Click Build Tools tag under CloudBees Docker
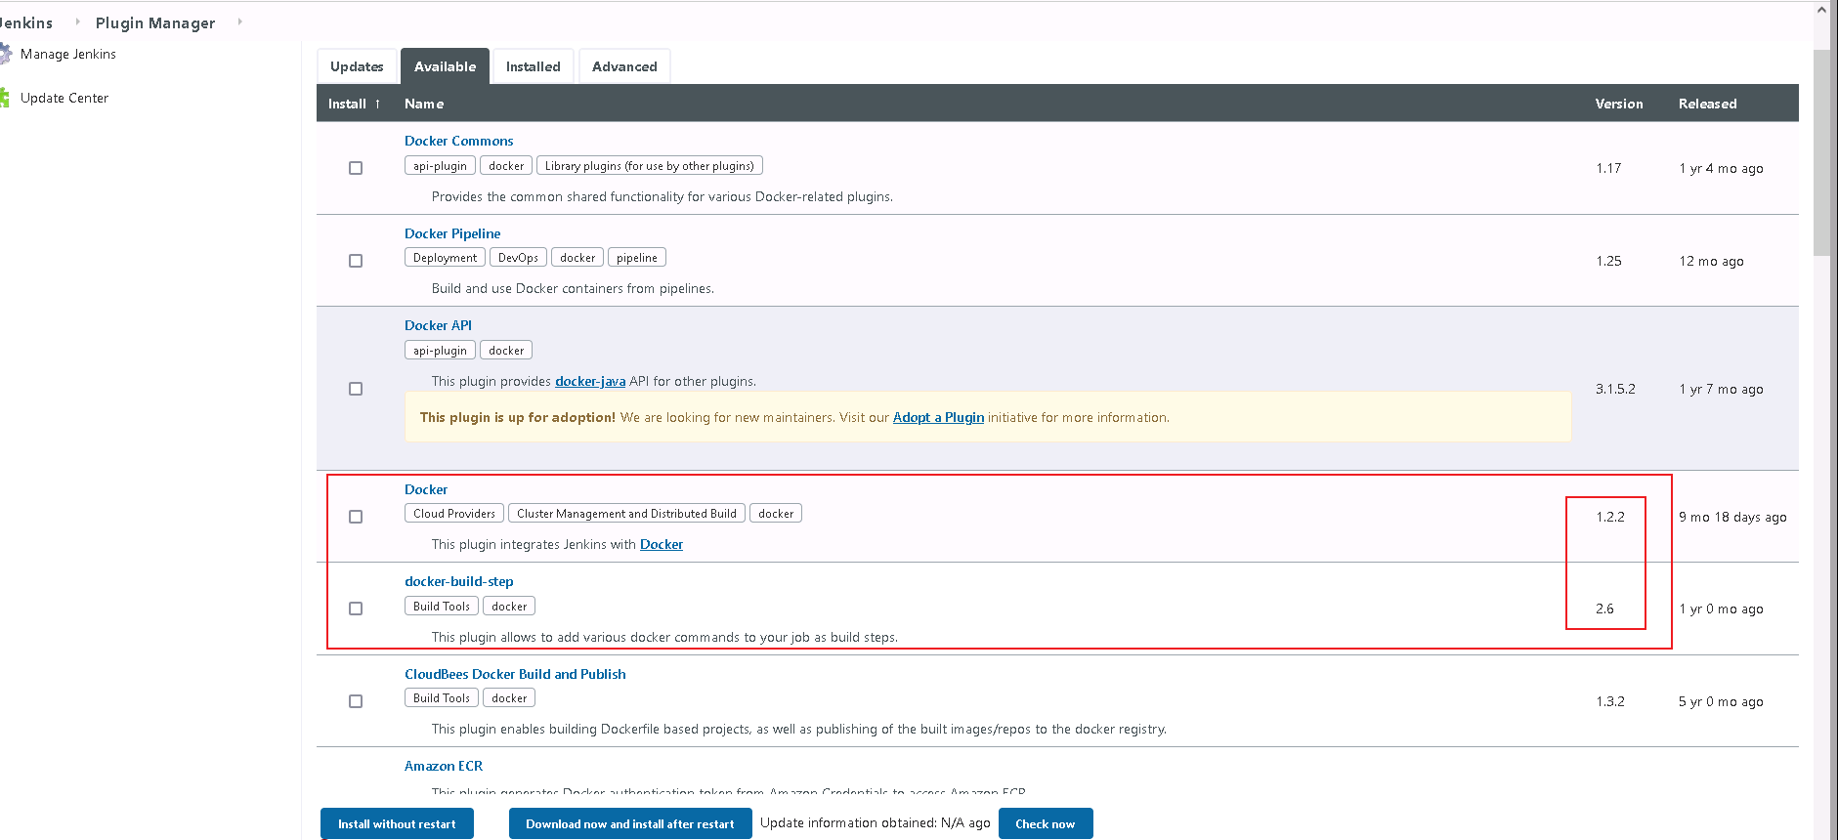This screenshot has height=840, width=1838. pos(442,698)
